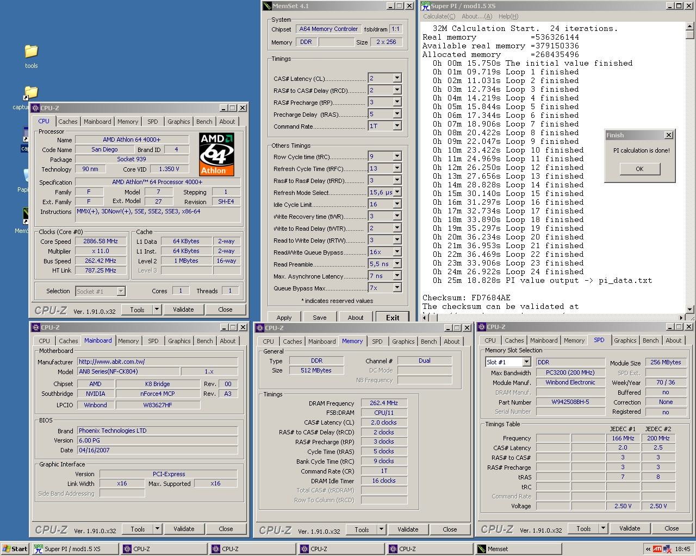Click the CPU-Z title icon in Mainboard window
The image size is (696, 556).
(x=36, y=327)
